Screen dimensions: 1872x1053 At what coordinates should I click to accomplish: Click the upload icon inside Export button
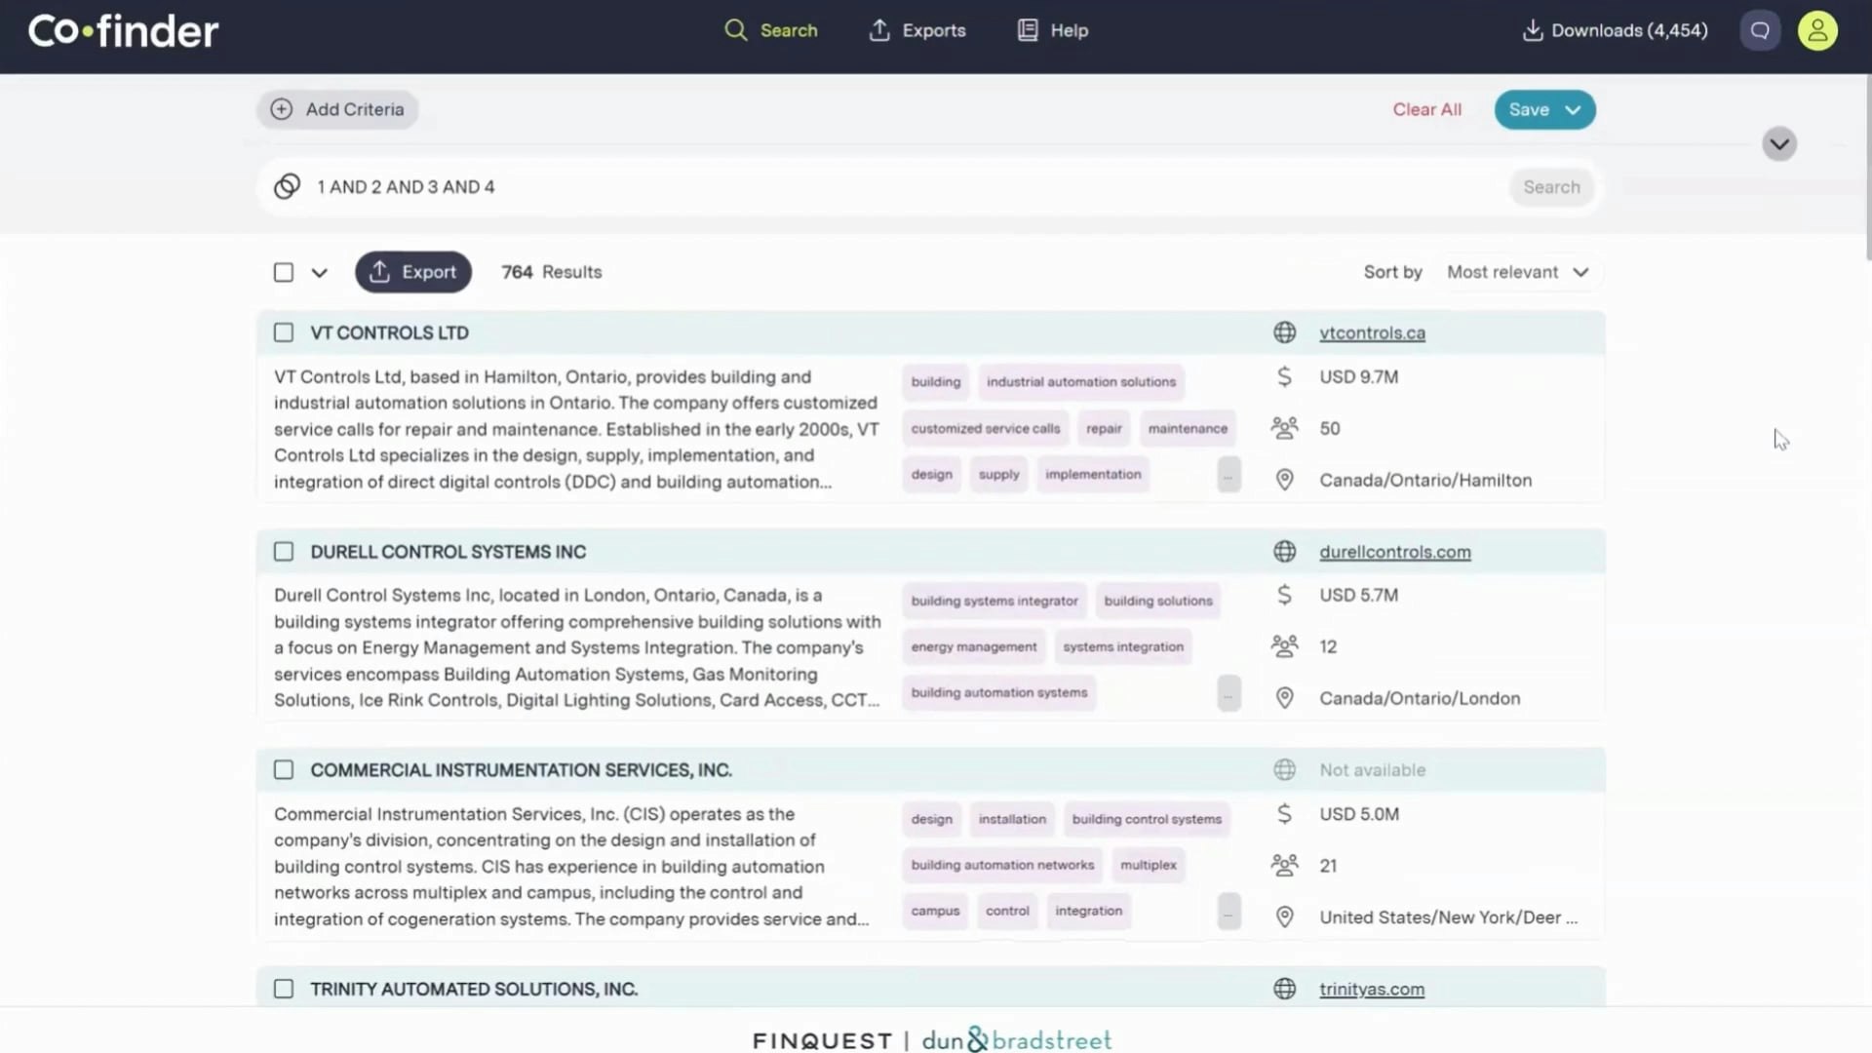380,272
